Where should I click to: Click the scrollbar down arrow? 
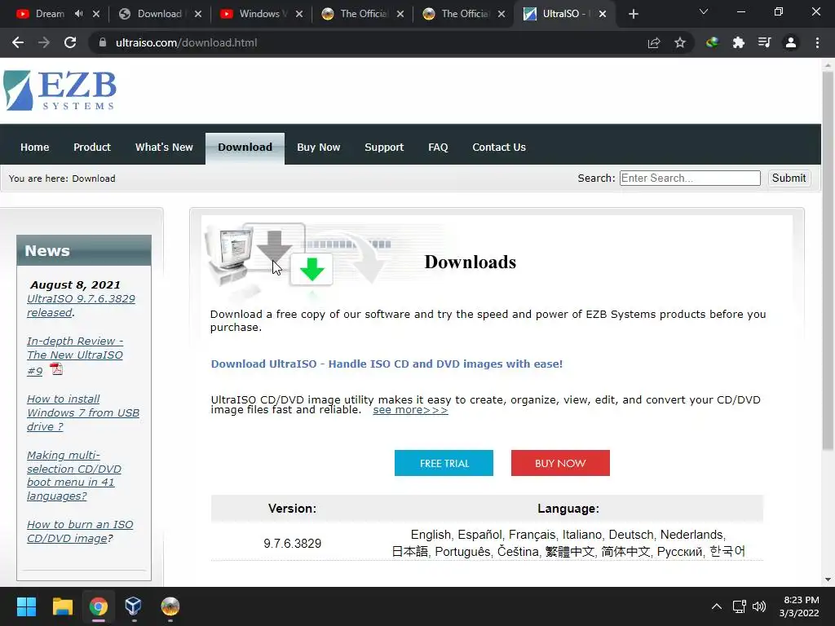(828, 580)
